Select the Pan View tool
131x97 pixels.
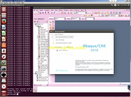(52, 13)
